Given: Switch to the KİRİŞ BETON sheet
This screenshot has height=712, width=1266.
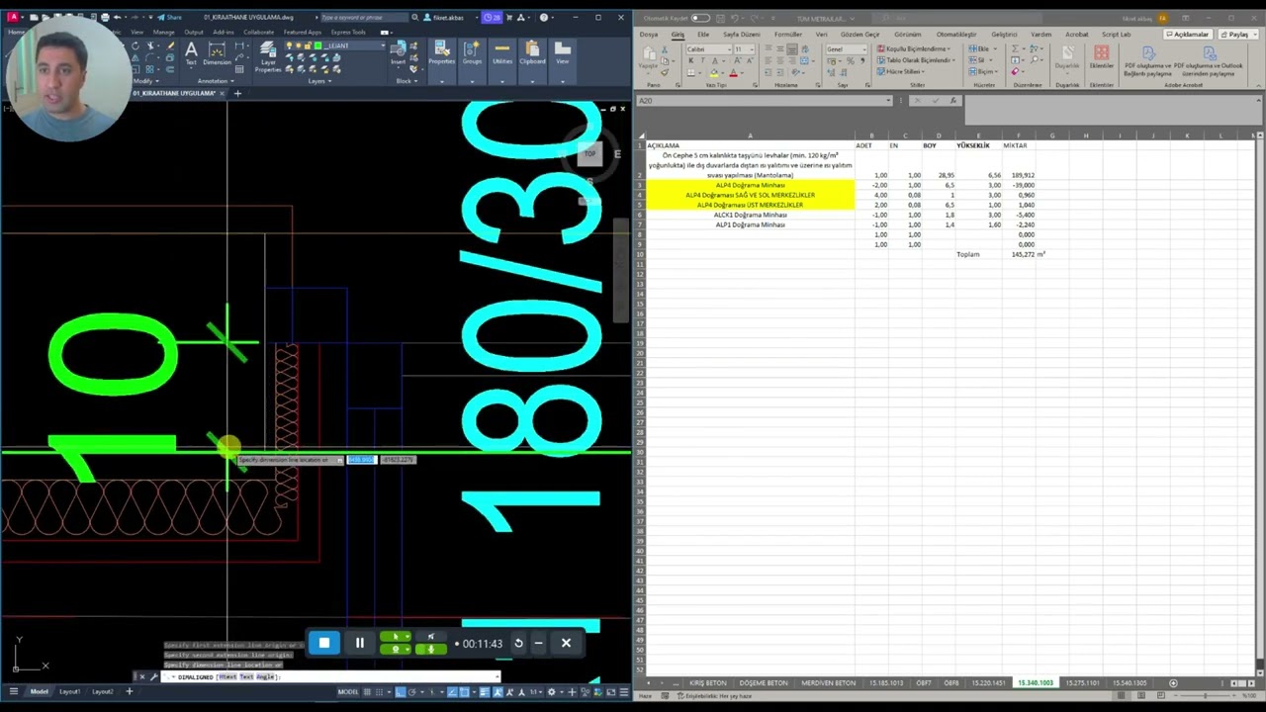Looking at the screenshot, I should [708, 682].
